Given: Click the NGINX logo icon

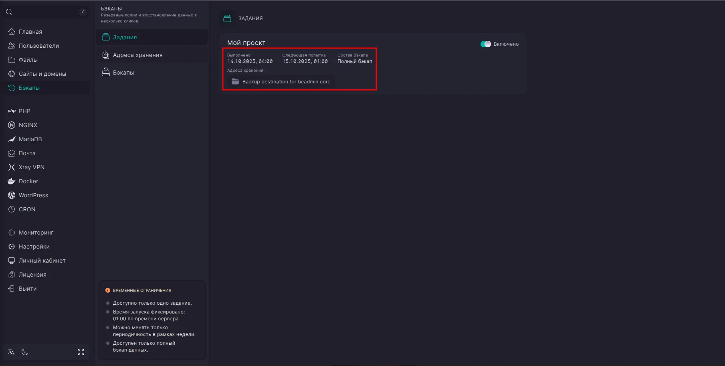Looking at the screenshot, I should 12,125.
